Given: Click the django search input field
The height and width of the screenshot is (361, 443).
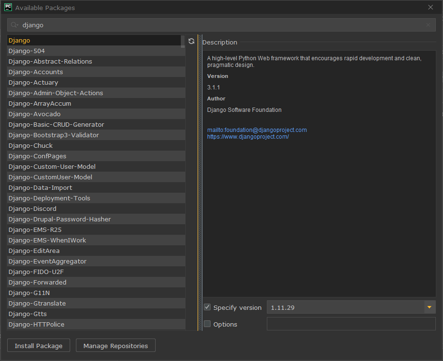Looking at the screenshot, I should (x=221, y=25).
